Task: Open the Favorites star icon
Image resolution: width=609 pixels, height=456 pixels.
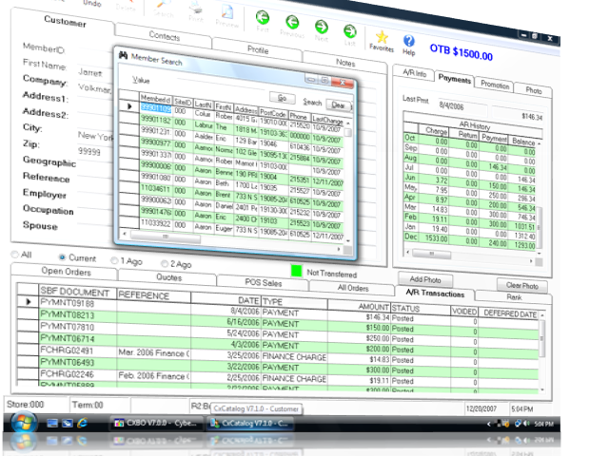Action: click(x=382, y=37)
